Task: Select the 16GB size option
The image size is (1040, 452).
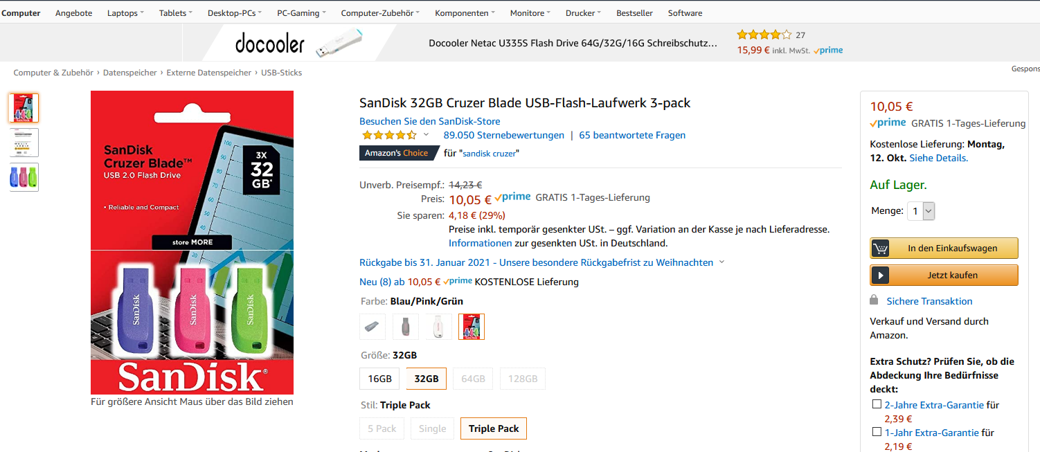Action: click(x=380, y=379)
